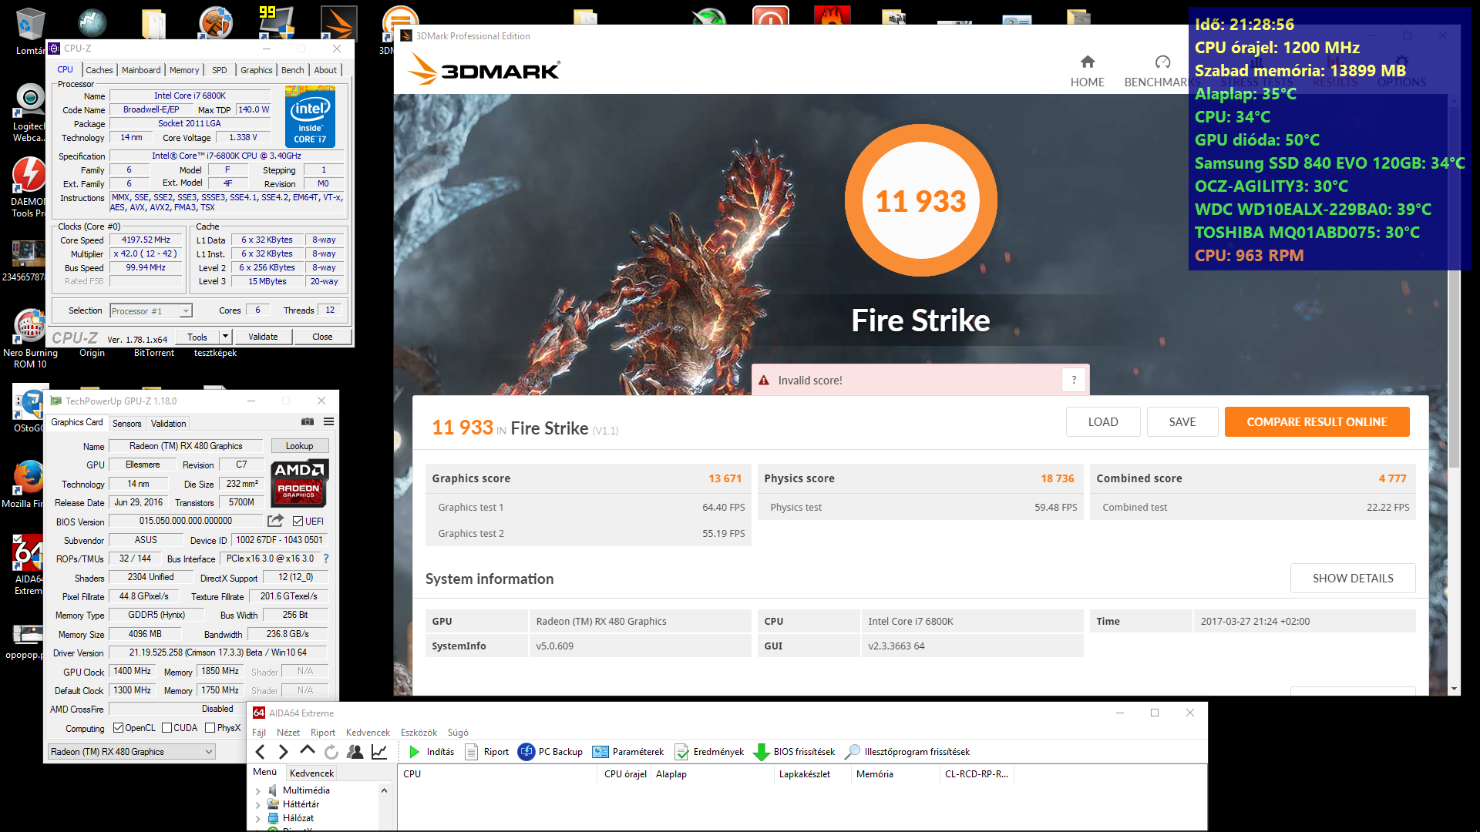Click the Intel inside Core i7 logo

coord(310,118)
